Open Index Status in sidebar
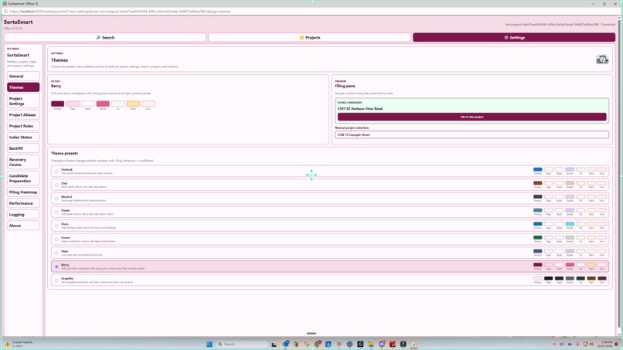The width and height of the screenshot is (623, 350). click(23, 137)
